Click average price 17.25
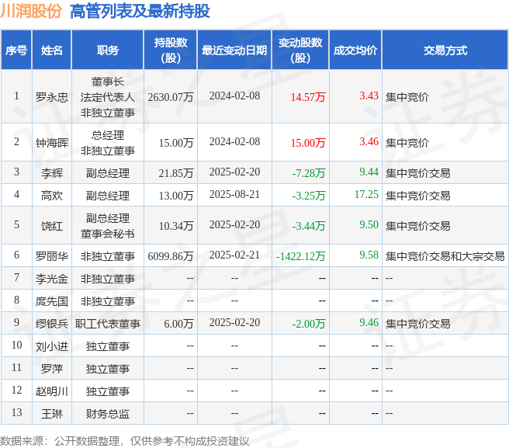 pyautogui.click(x=366, y=194)
